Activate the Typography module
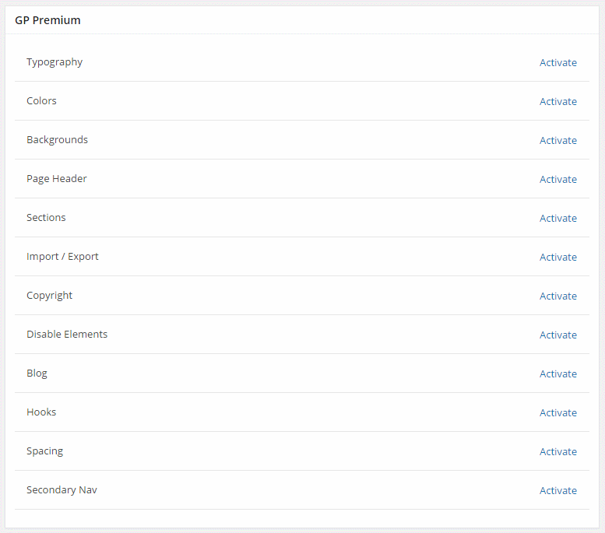Screen dimensions: 605x533 coord(558,63)
